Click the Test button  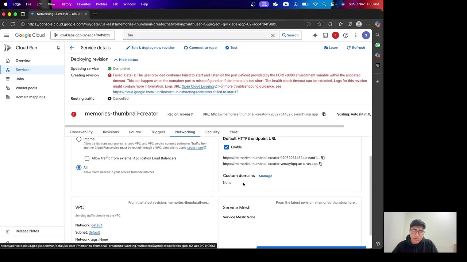tap(231, 48)
